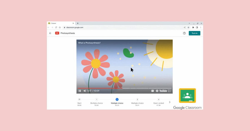Toggle the browser side panel

(x=197, y=27)
